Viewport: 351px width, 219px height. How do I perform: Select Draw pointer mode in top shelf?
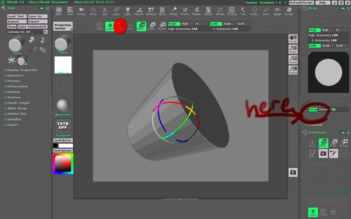pyautogui.click(x=130, y=26)
